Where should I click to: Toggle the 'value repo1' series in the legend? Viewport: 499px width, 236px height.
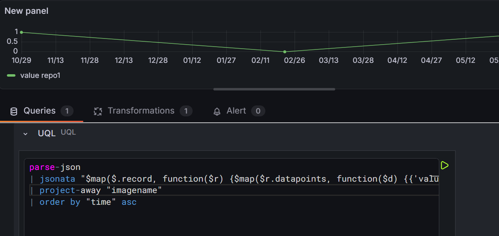tap(40, 75)
